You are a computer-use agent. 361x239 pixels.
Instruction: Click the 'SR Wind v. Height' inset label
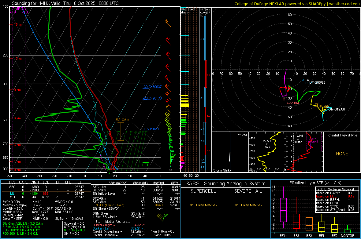[x=298, y=139]
